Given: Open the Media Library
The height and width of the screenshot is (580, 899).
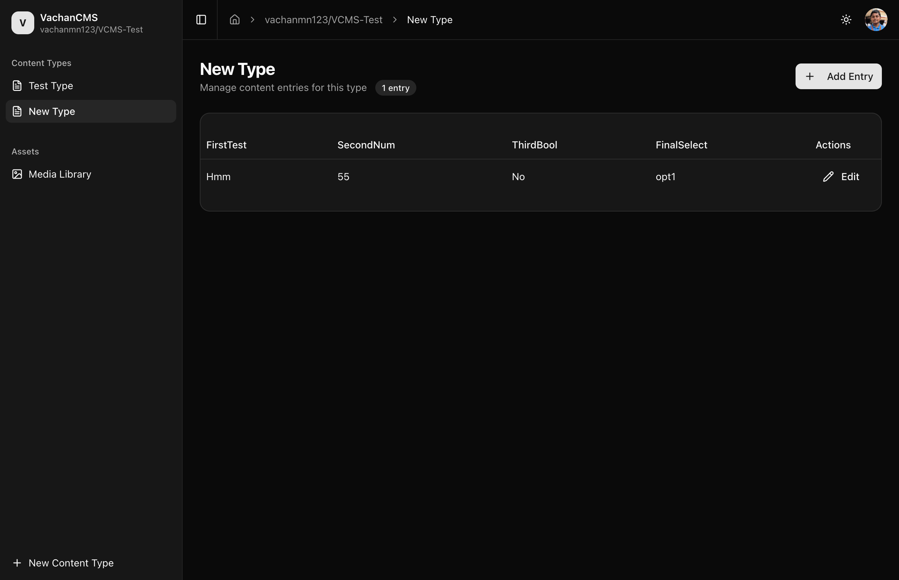Looking at the screenshot, I should pos(60,174).
